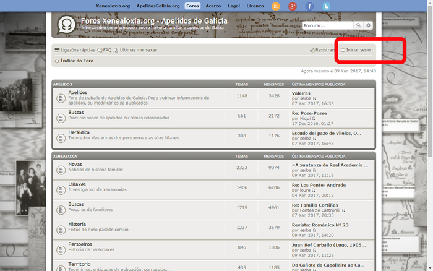The width and height of the screenshot is (433, 271).
Task: Open the Liñaxes forum
Action: 77,184
